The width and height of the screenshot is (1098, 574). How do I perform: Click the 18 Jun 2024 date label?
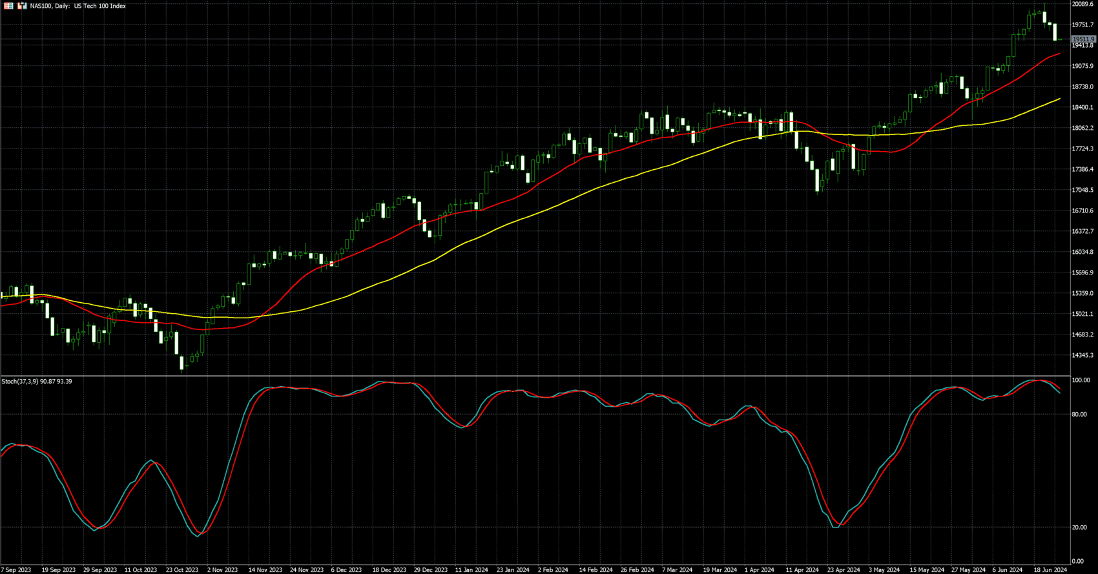[1050, 569]
